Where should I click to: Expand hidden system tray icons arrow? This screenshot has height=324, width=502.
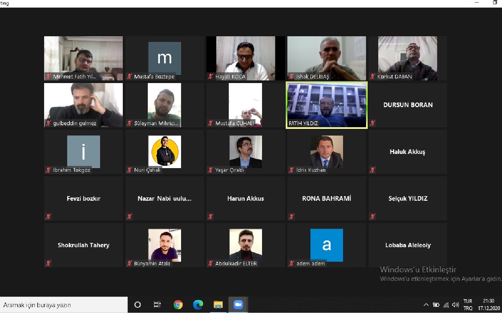426,305
